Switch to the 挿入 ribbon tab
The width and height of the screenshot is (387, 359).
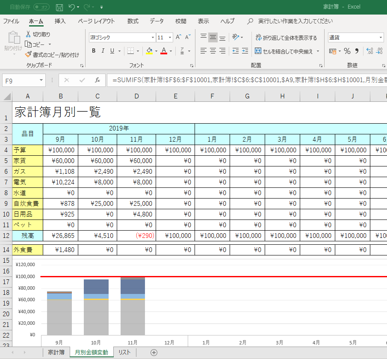click(x=60, y=21)
